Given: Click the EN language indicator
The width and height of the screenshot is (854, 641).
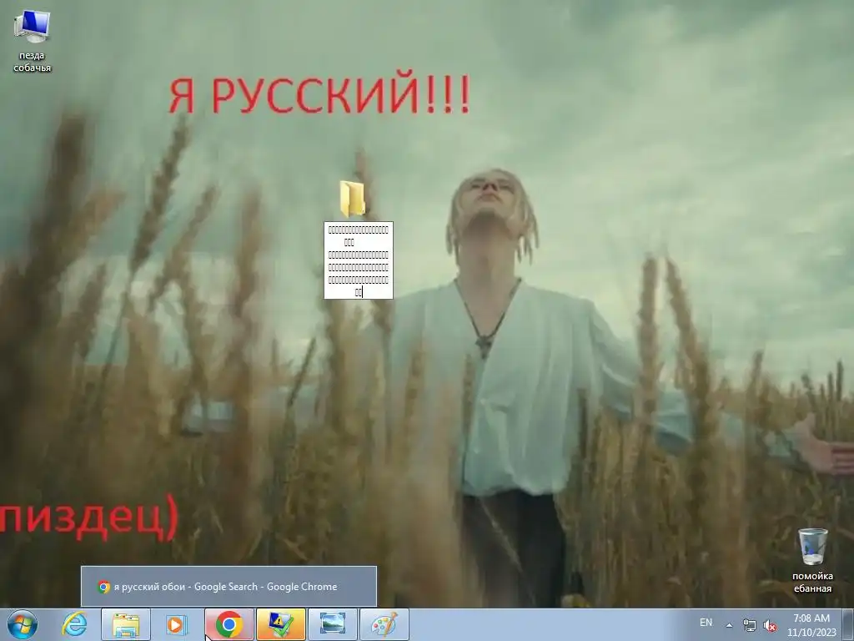Looking at the screenshot, I should 706,623.
